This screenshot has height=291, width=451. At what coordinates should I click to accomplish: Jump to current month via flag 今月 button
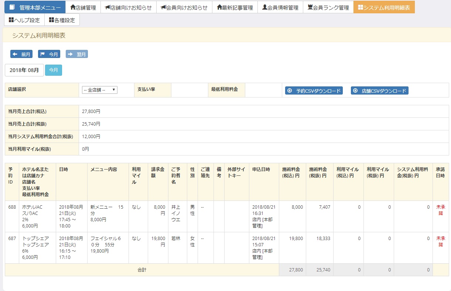[49, 54]
